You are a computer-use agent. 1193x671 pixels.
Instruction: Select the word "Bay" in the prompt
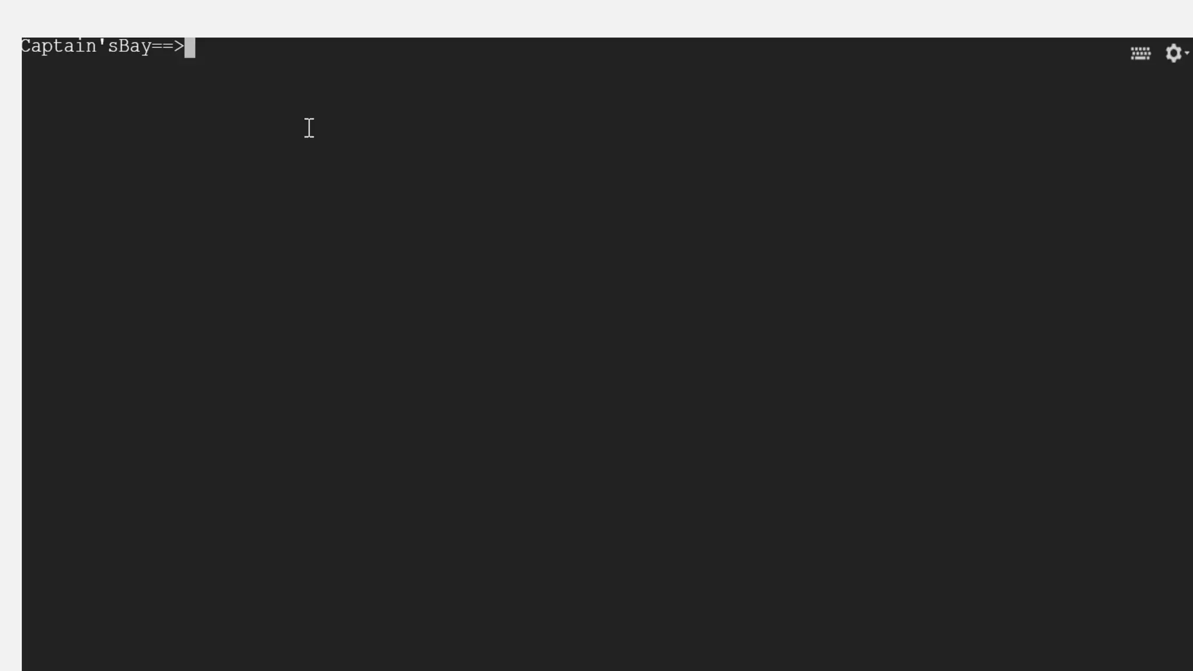pos(135,46)
